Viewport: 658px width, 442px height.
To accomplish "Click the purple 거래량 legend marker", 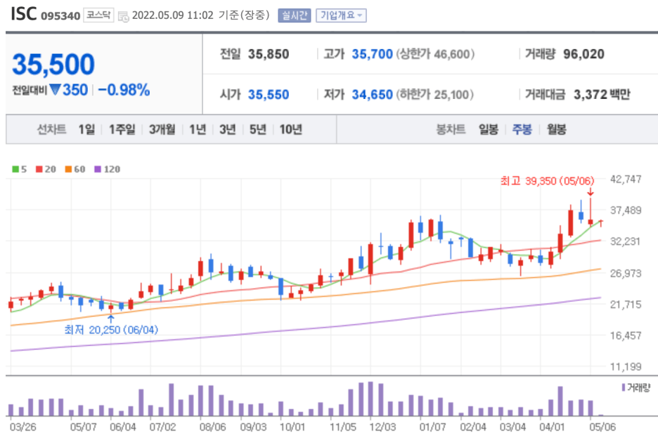I will point(624,387).
